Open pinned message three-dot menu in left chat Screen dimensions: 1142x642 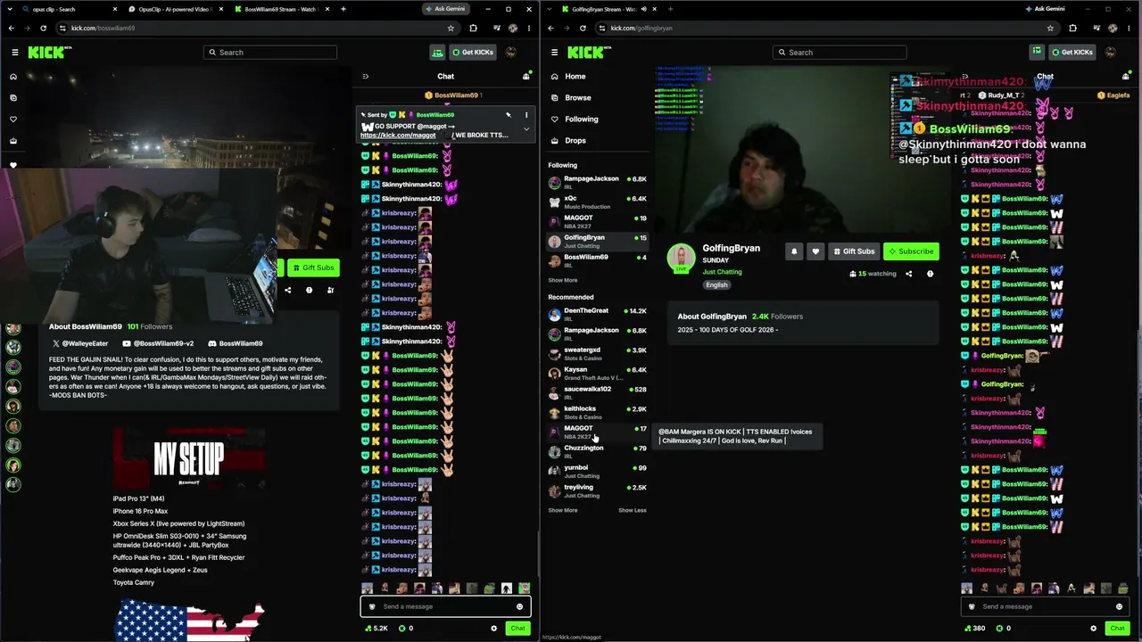526,115
